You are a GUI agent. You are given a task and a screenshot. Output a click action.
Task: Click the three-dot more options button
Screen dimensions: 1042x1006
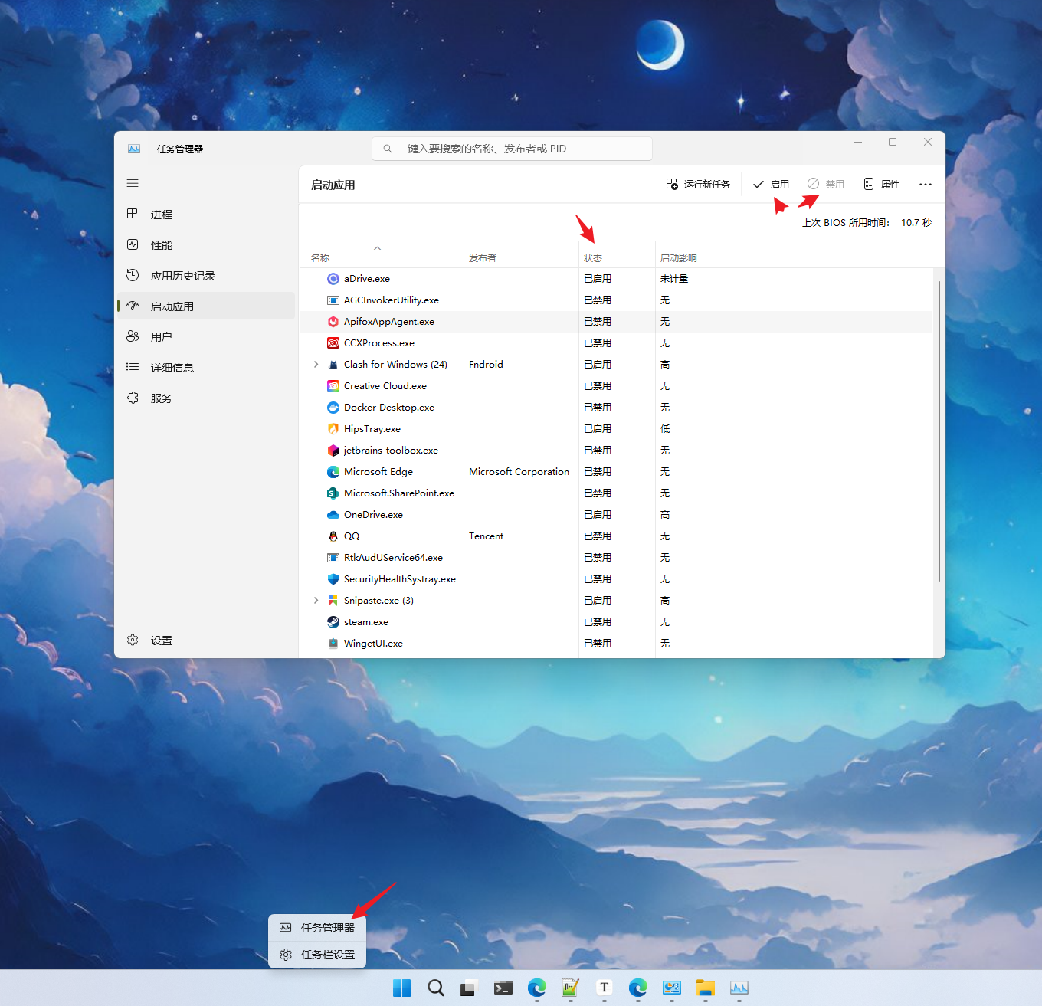tap(926, 185)
